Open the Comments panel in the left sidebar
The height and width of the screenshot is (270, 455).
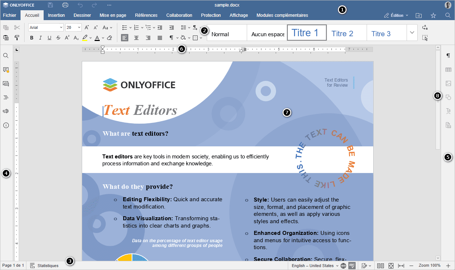pos(6,70)
